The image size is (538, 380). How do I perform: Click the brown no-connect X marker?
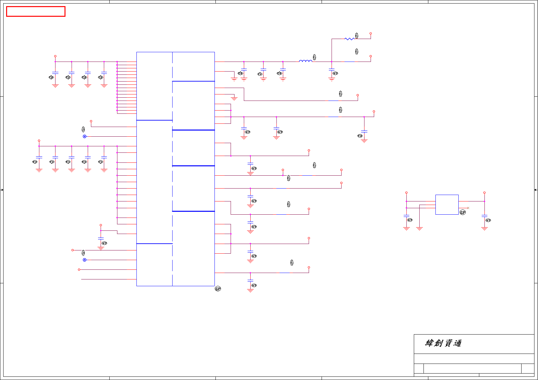coord(468,208)
